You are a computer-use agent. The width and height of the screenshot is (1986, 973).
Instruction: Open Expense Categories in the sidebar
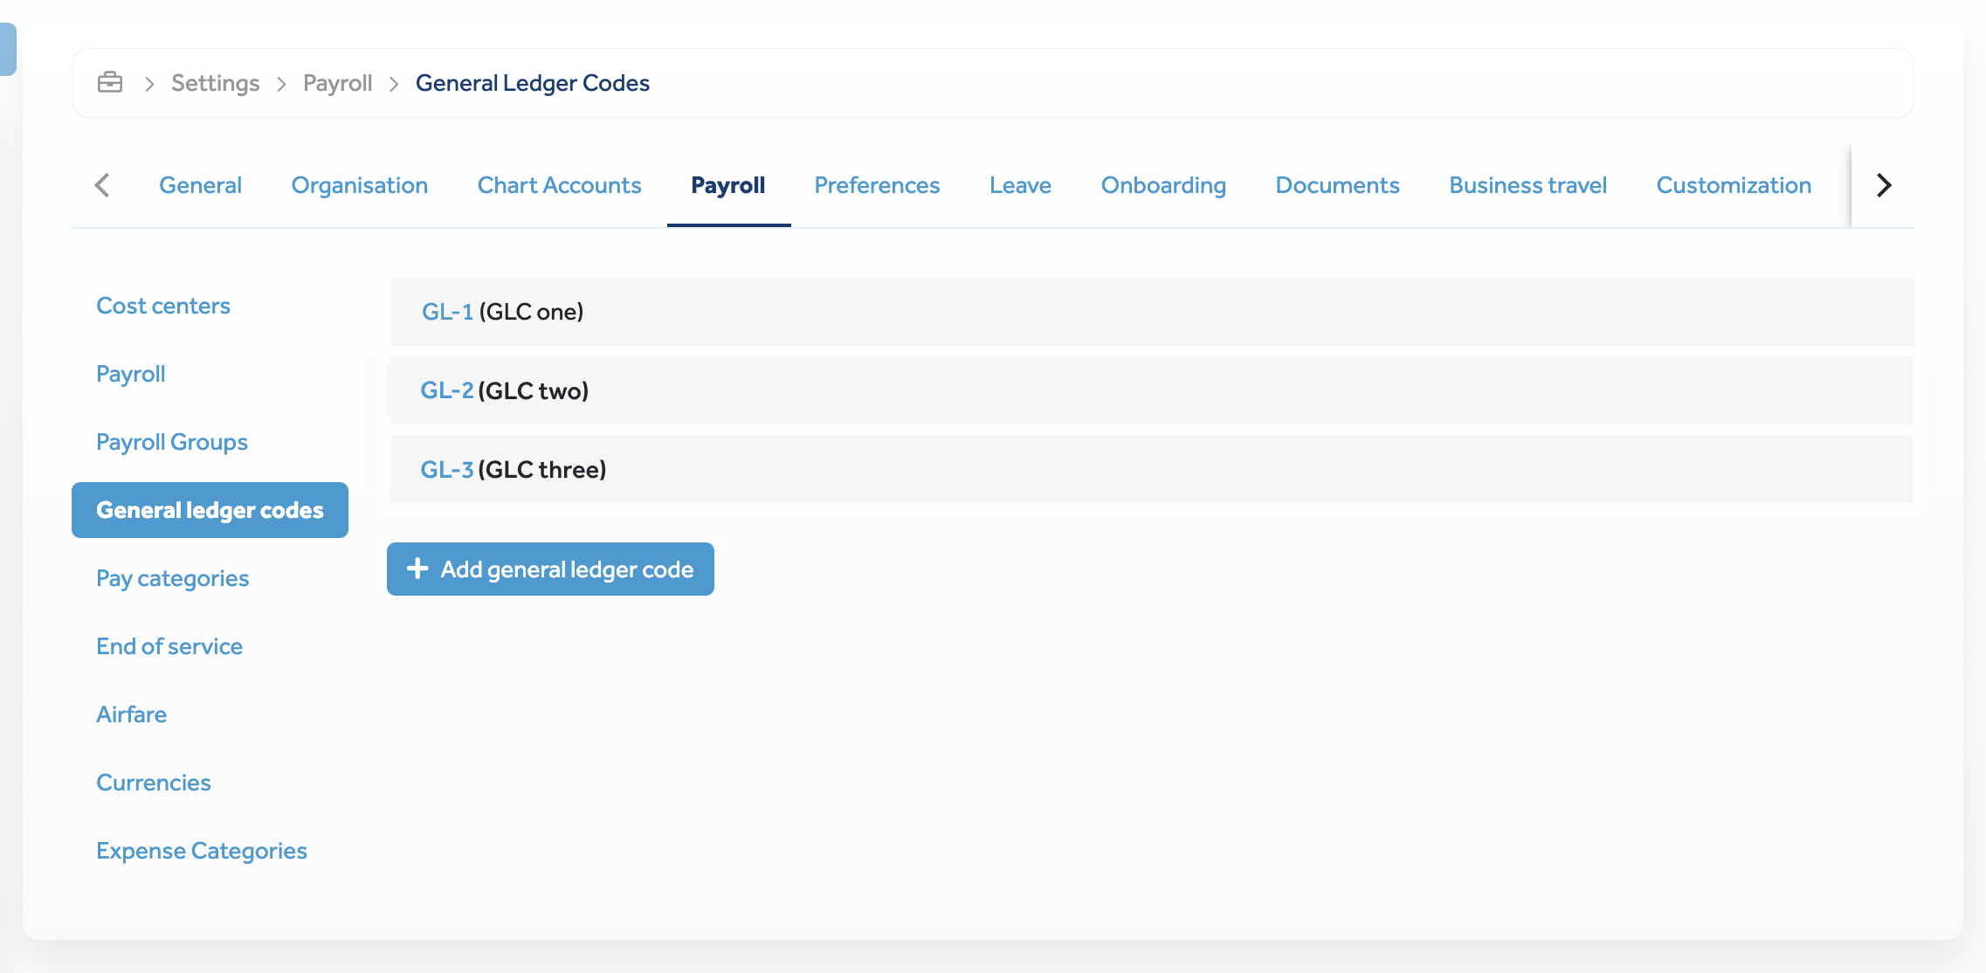[x=202, y=851]
